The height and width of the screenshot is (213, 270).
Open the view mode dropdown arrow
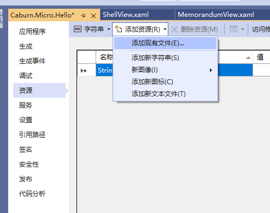tap(243, 29)
